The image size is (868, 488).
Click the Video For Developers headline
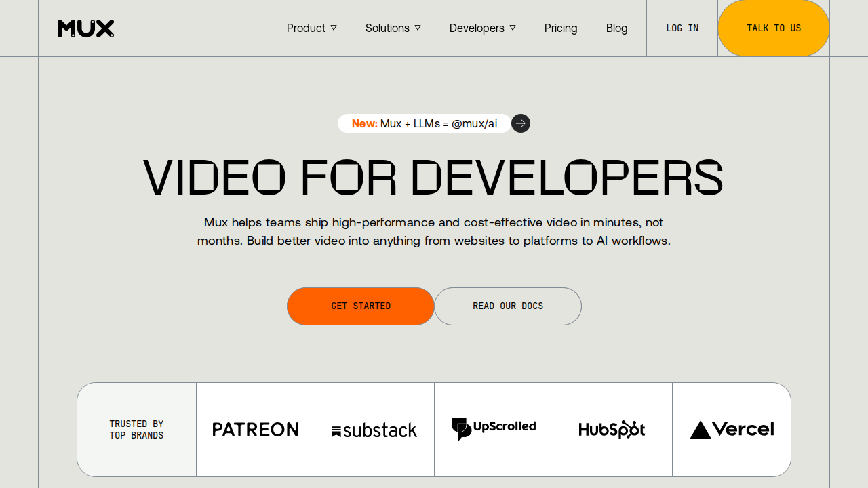[x=433, y=178]
